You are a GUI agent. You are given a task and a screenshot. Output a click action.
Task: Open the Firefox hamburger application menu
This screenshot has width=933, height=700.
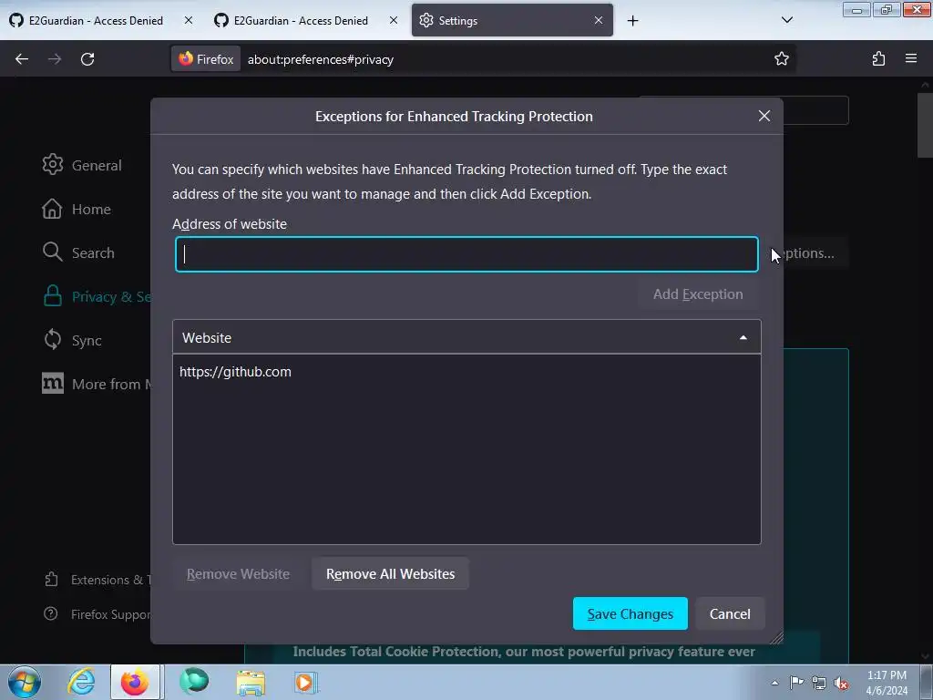pos(911,58)
